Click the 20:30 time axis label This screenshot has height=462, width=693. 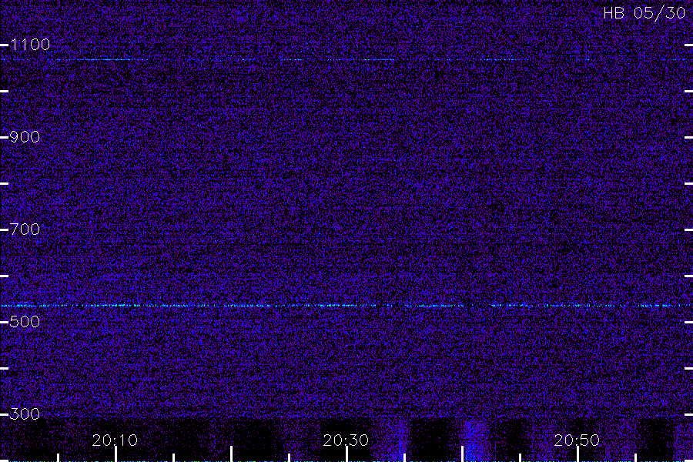[x=346, y=440]
